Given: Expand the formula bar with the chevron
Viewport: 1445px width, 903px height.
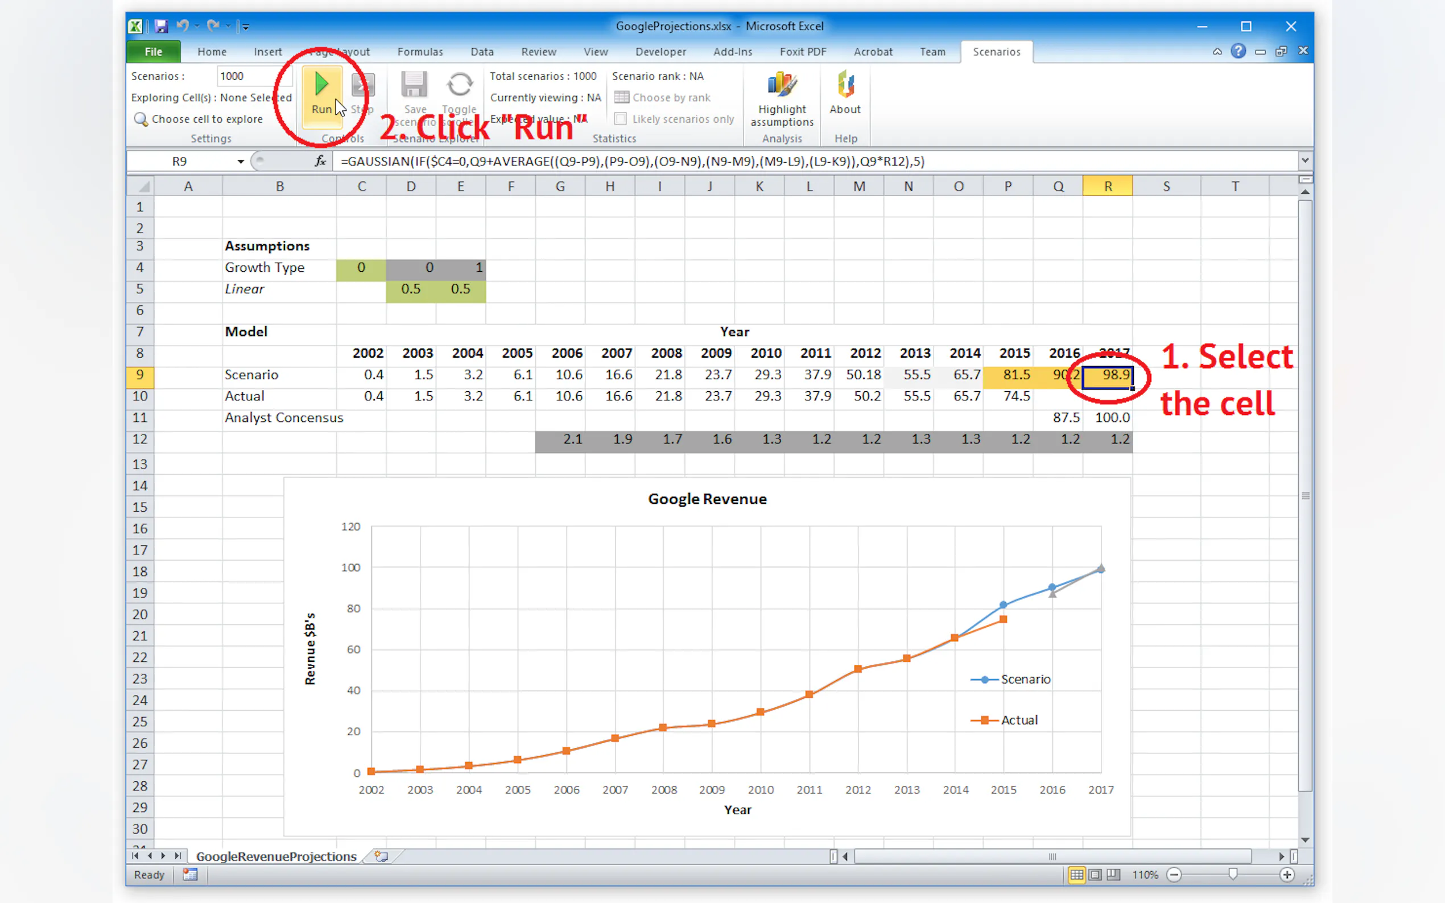Looking at the screenshot, I should click(1304, 160).
